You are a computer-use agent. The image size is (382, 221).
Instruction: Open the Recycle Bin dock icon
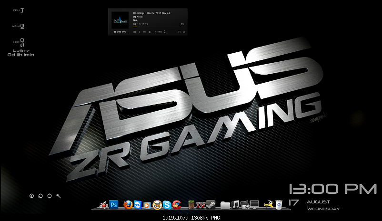click(x=279, y=205)
